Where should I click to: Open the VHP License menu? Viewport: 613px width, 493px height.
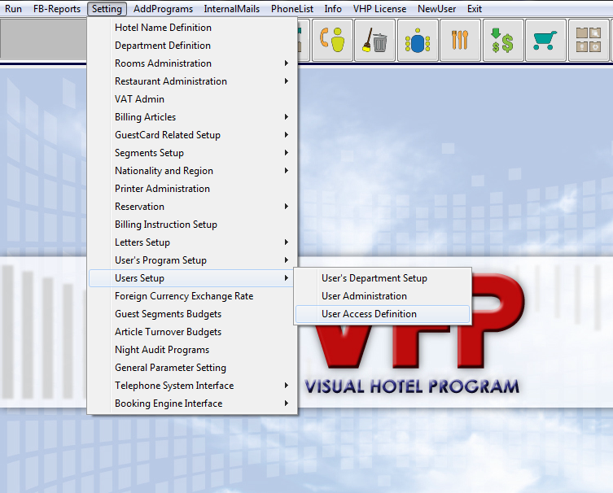[379, 9]
